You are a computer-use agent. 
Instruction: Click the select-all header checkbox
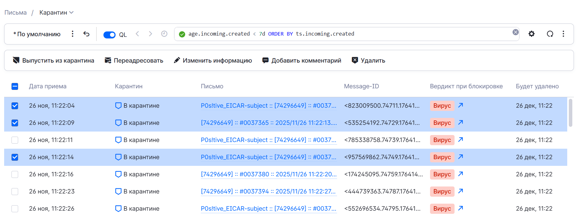coord(15,86)
